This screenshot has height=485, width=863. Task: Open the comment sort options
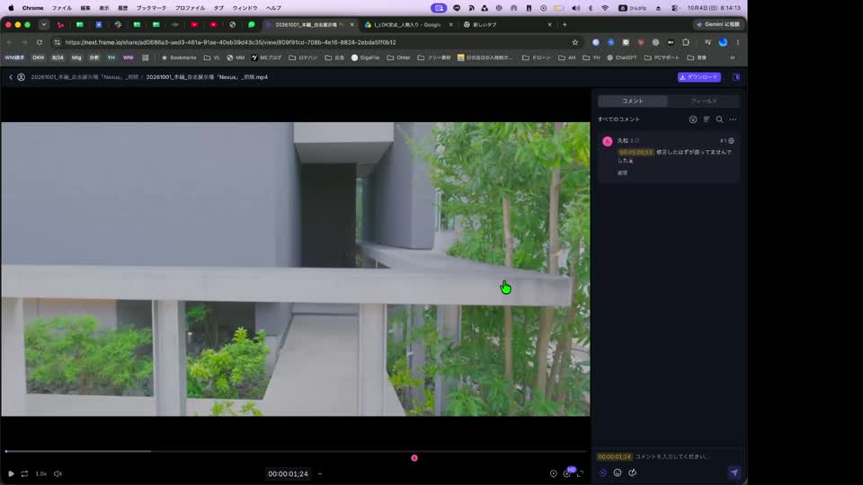point(707,119)
